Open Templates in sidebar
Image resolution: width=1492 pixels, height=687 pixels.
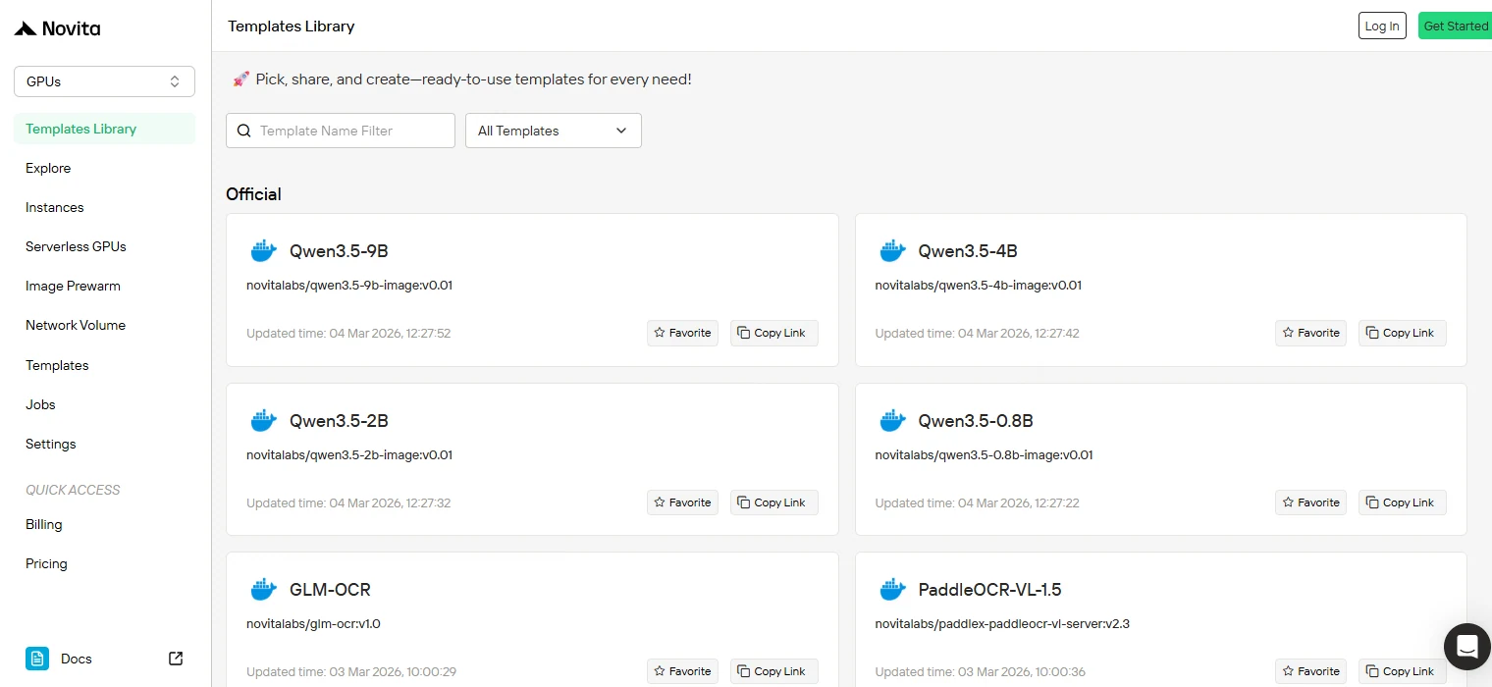57,365
